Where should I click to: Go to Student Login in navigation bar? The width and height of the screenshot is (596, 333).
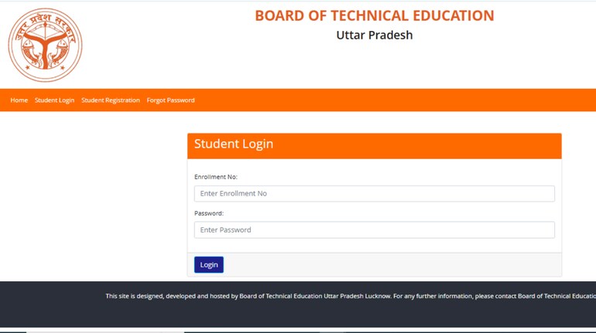(54, 100)
